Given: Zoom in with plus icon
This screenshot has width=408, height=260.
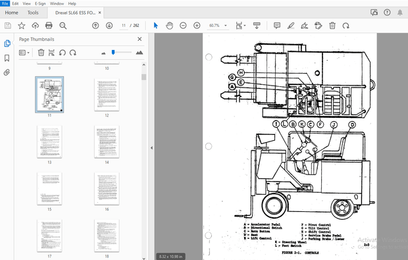Looking at the screenshot, I should coord(197,26).
